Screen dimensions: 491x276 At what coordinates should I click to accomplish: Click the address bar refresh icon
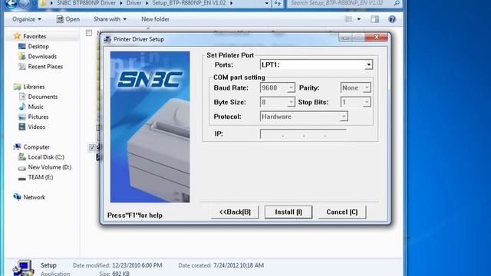(x=278, y=3)
